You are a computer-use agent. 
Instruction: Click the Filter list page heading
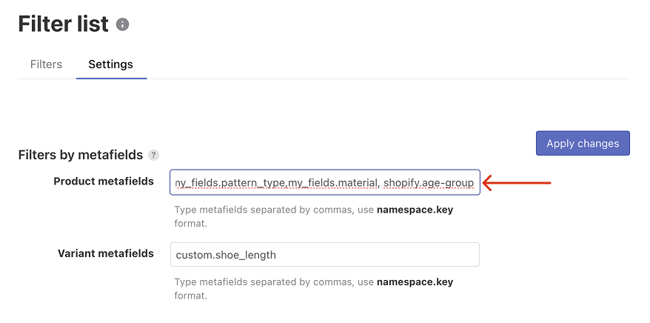[64, 24]
